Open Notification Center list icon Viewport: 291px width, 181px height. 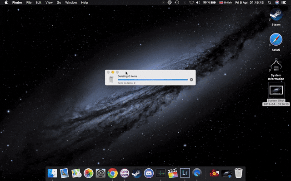(284, 3)
